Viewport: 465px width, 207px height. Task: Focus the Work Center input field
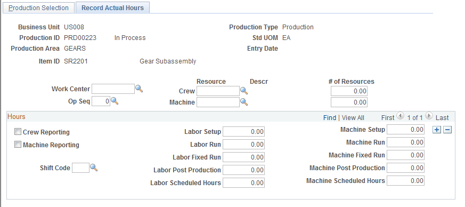pyautogui.click(x=113, y=89)
